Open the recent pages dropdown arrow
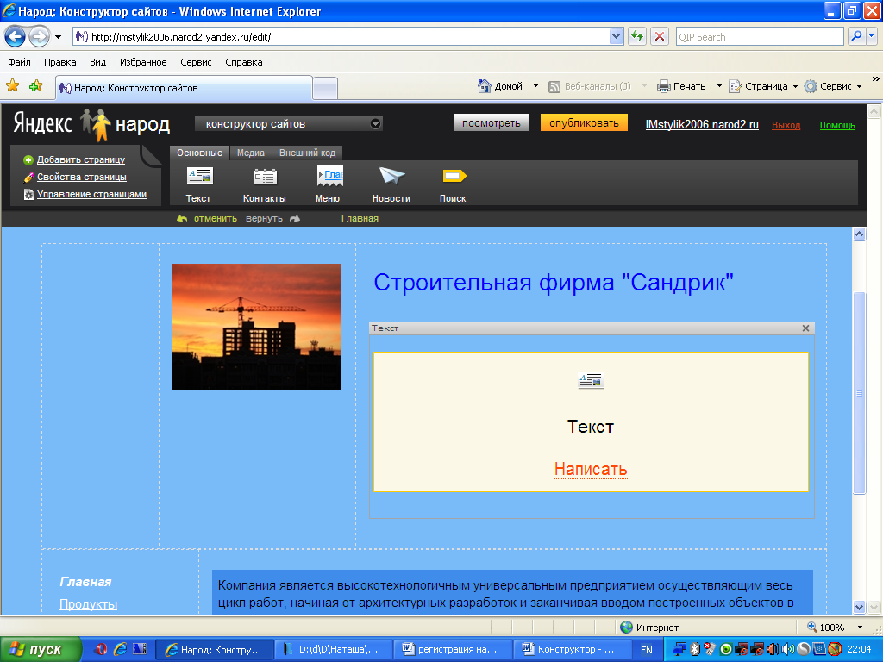This screenshot has height=662, width=883. click(x=58, y=38)
